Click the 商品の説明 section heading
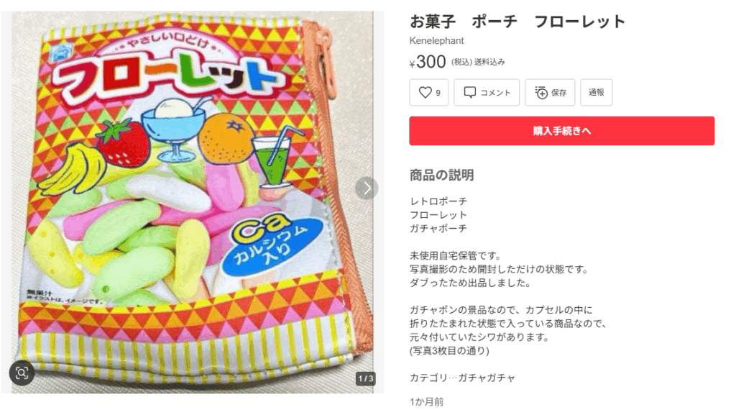The height and width of the screenshot is (415, 736). (x=442, y=175)
